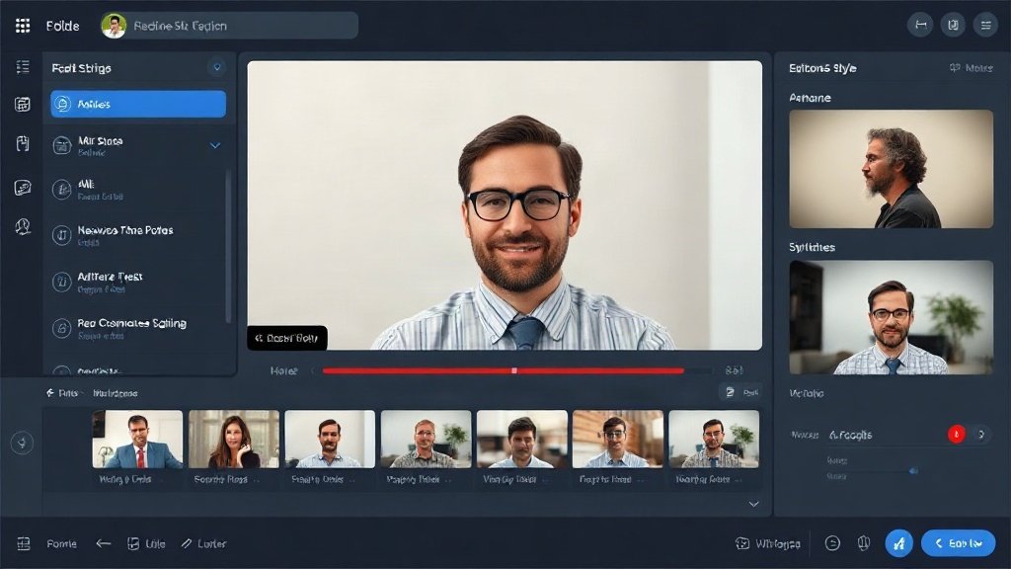Image resolution: width=1011 pixels, height=569 pixels.
Task: Click the 'Hoier' label left of the progress bar
Action: click(x=283, y=371)
